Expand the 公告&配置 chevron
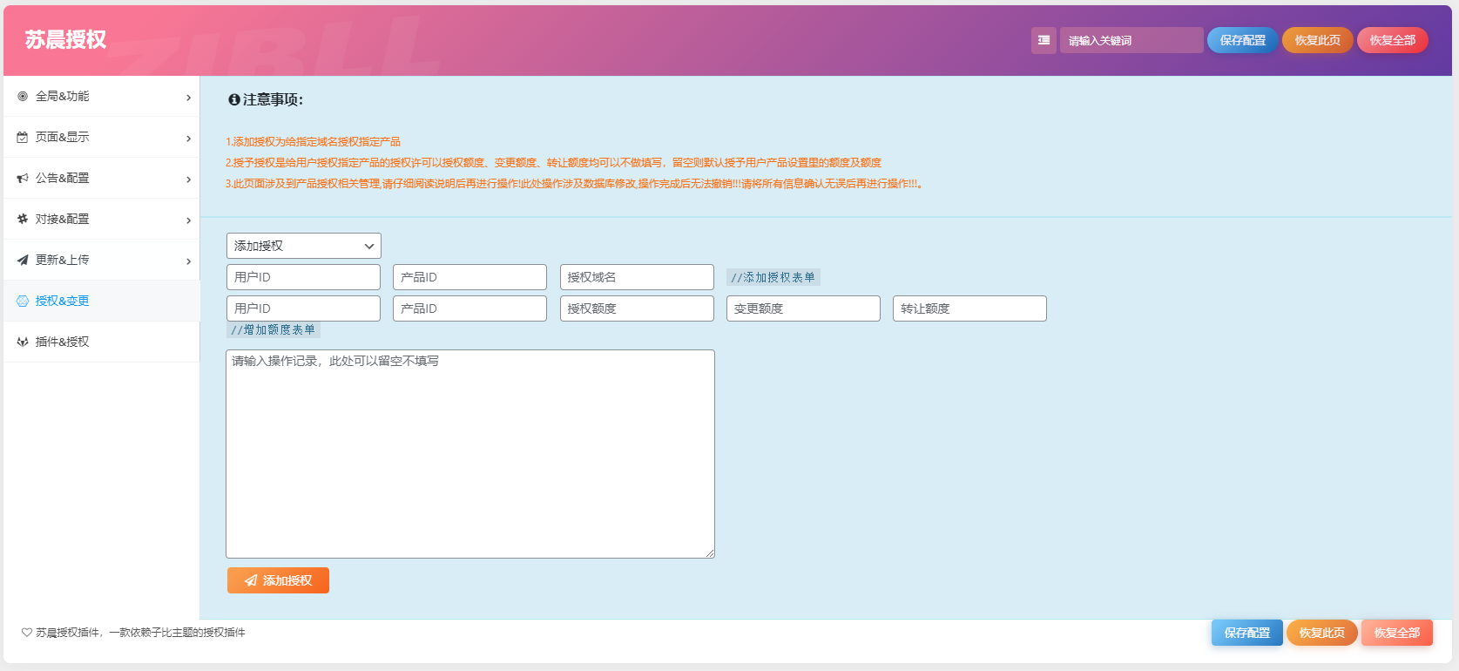 [x=188, y=180]
